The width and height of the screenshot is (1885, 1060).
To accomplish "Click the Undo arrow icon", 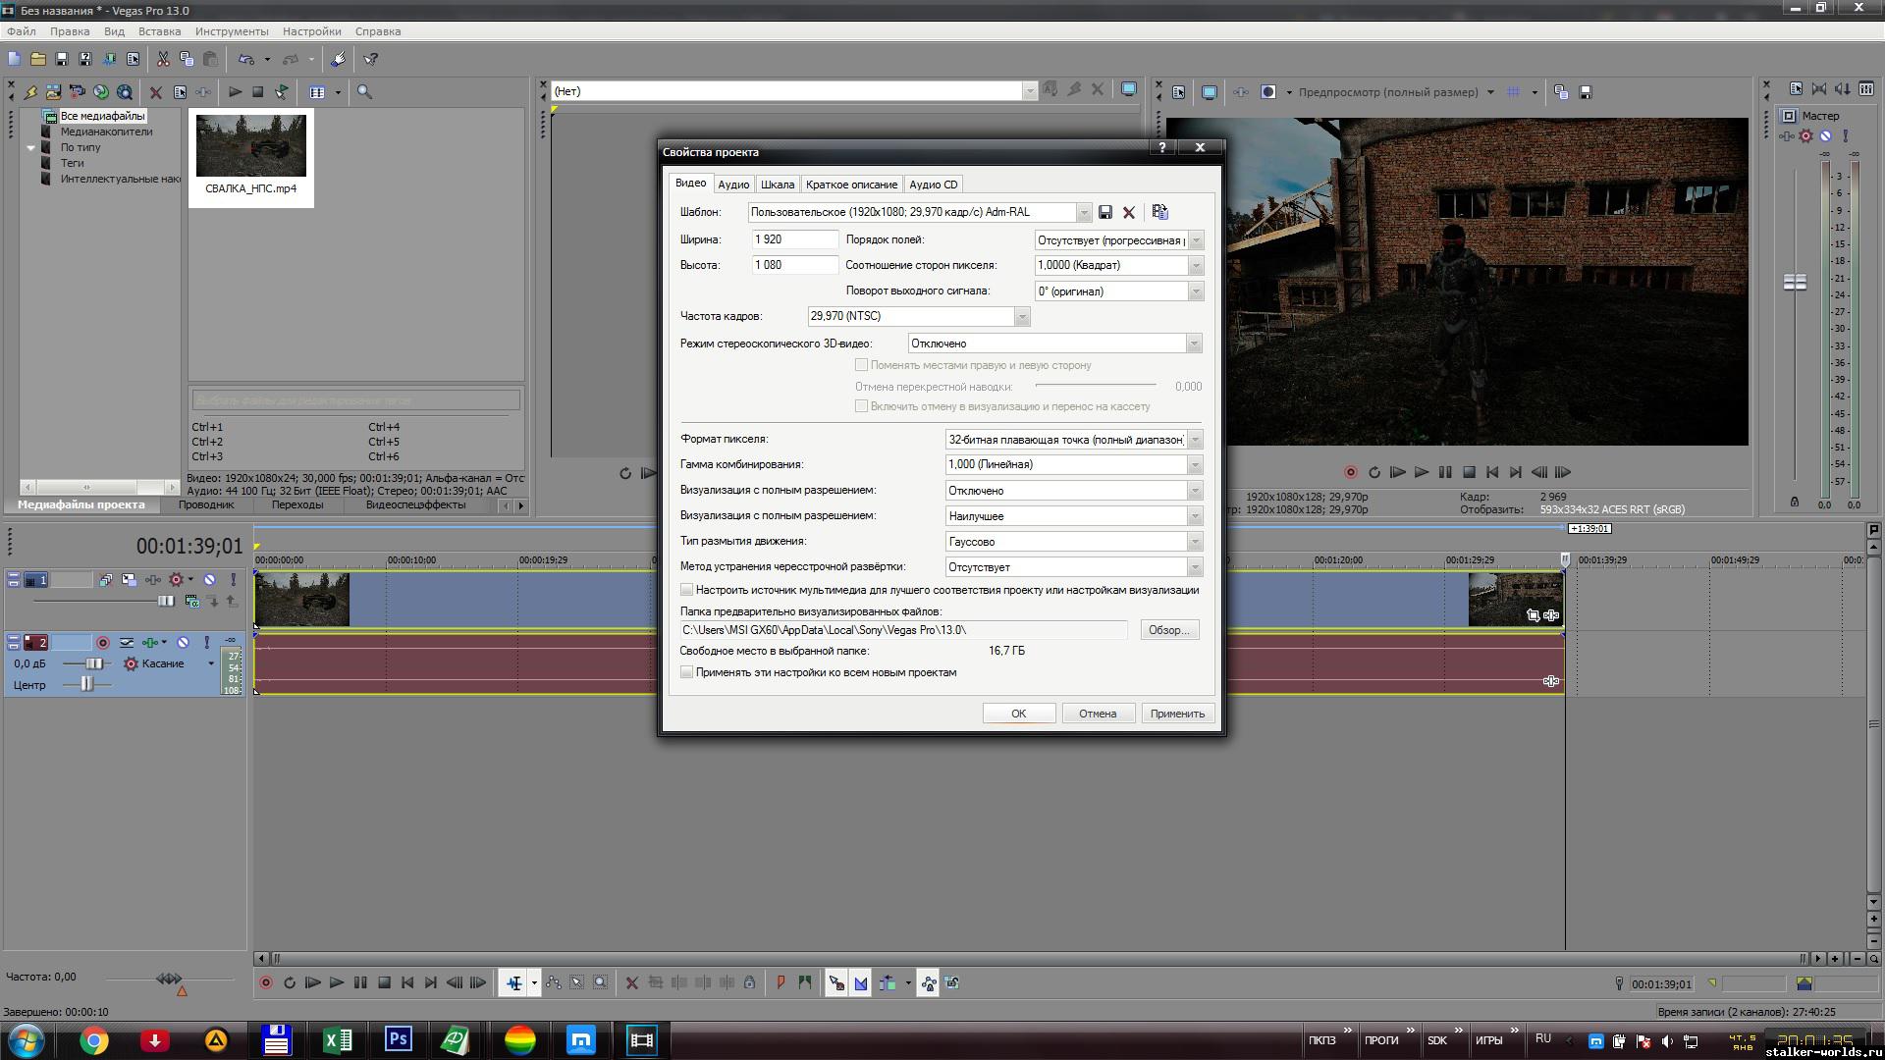I will (x=246, y=59).
